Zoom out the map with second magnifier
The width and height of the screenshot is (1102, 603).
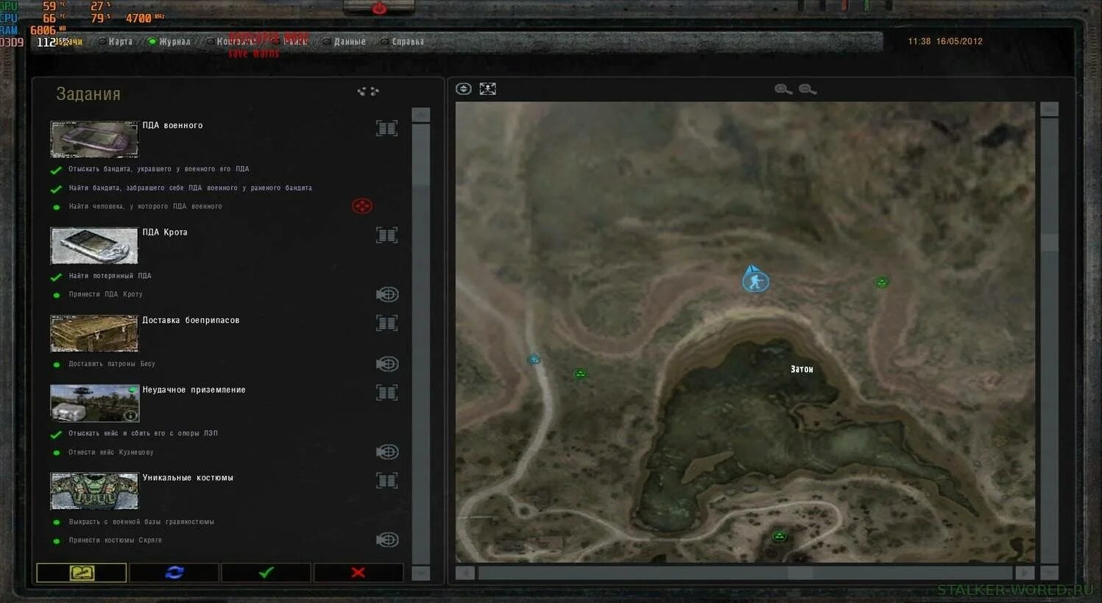808,89
